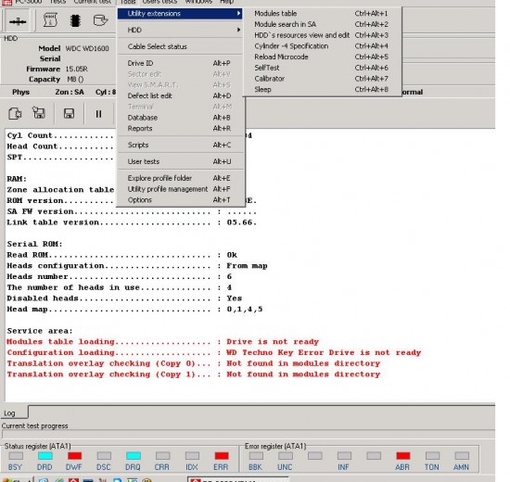Click the microchip toolbar icon
Screen dimensions: 510x482
[75, 20]
